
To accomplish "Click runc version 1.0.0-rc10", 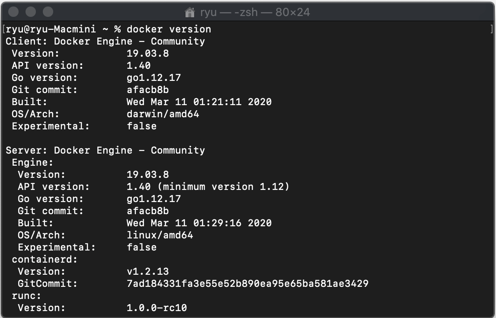I will tap(157, 308).
